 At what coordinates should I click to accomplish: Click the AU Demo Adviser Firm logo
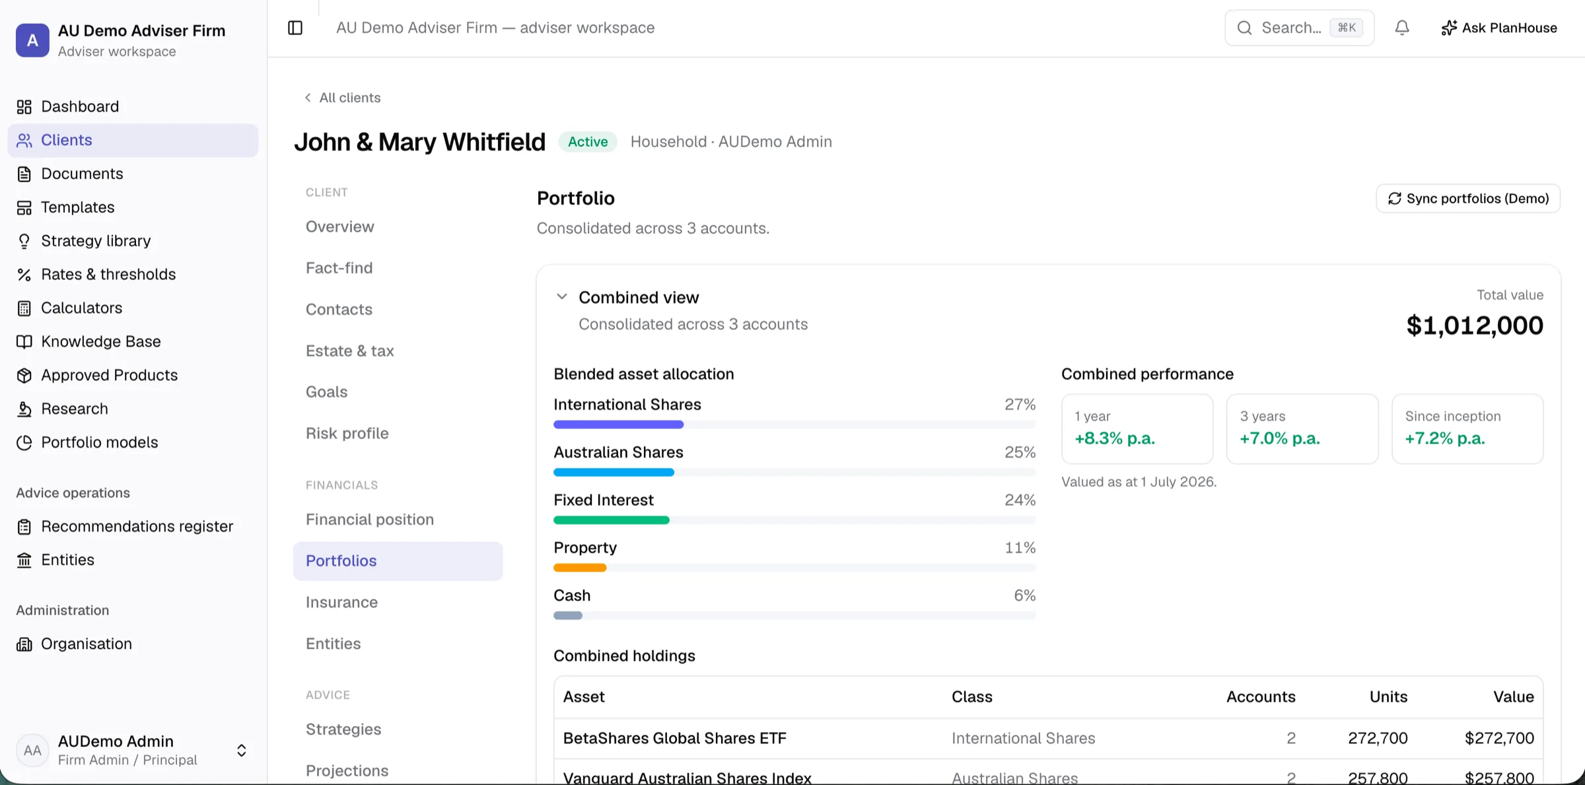pyautogui.click(x=32, y=40)
